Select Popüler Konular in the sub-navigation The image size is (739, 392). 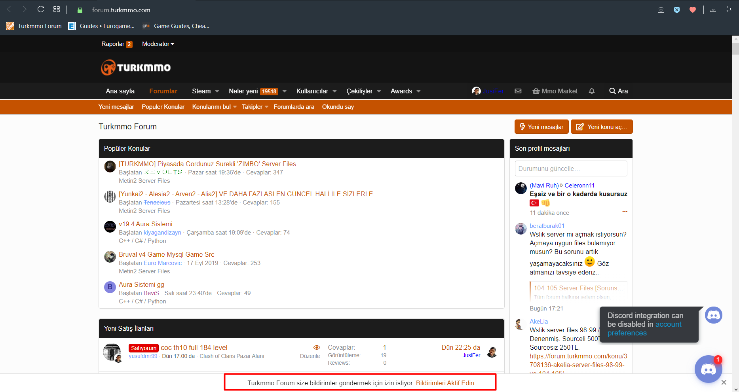(x=163, y=107)
